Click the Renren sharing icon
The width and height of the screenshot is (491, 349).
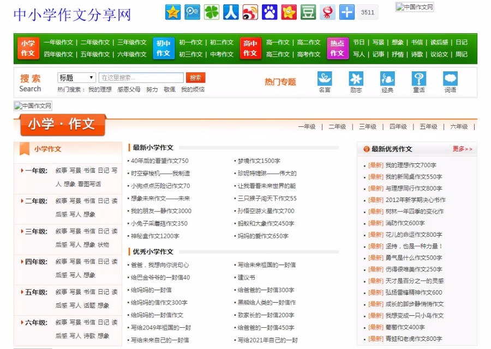click(x=231, y=11)
